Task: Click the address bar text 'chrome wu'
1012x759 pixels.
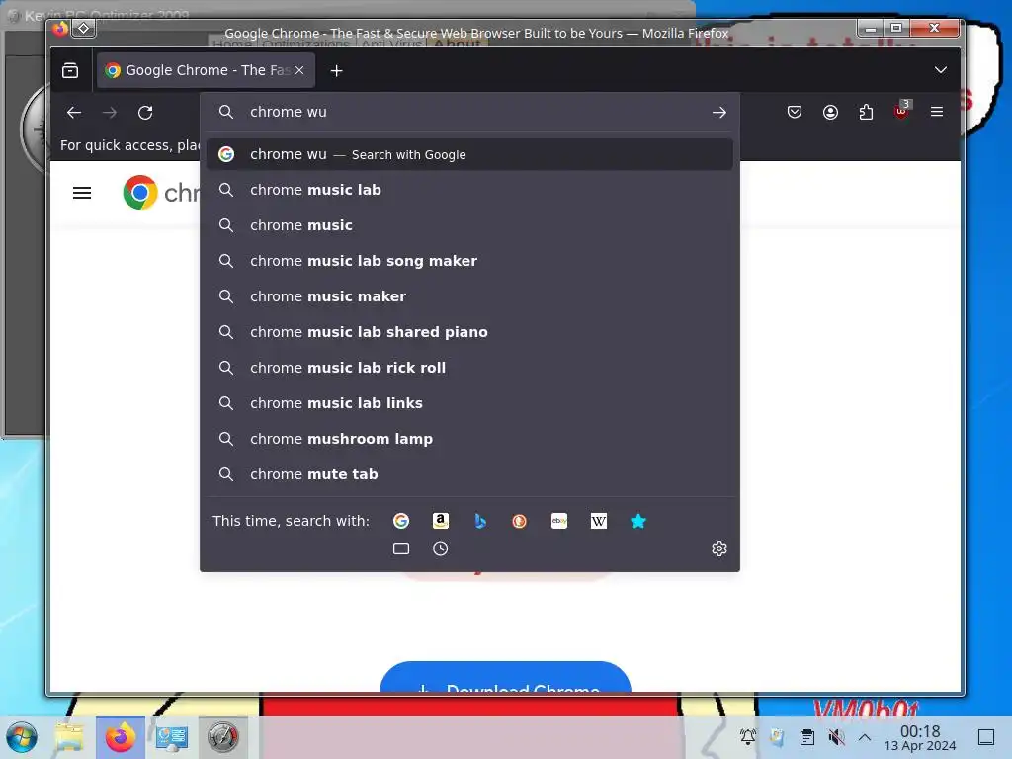Action: point(289,112)
